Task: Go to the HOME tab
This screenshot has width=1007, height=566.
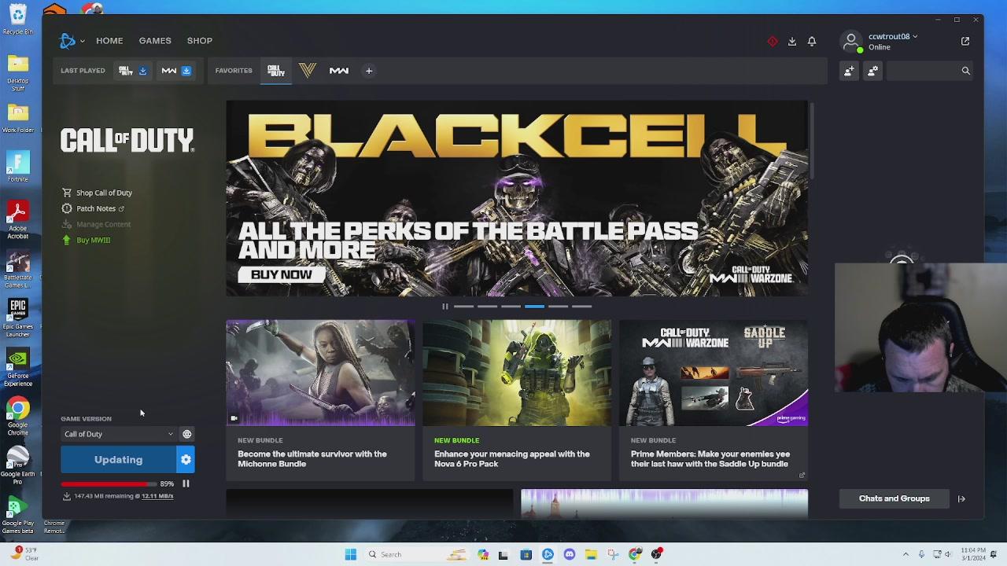Action: click(x=109, y=41)
